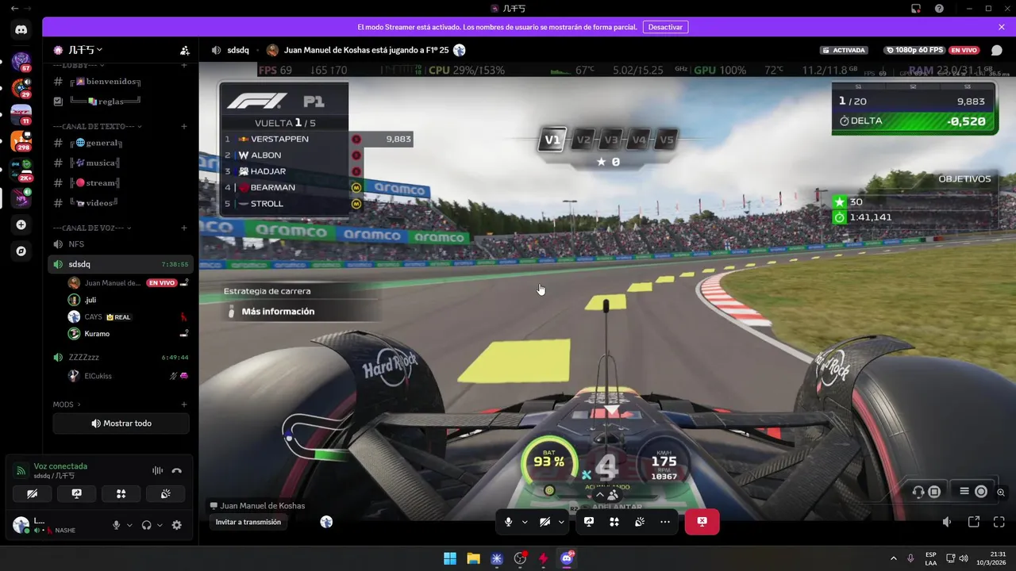Open help question mark icon
The height and width of the screenshot is (571, 1016).
click(939, 9)
